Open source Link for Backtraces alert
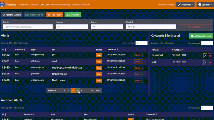Viewport: 214px width, 120px height. [99, 81]
